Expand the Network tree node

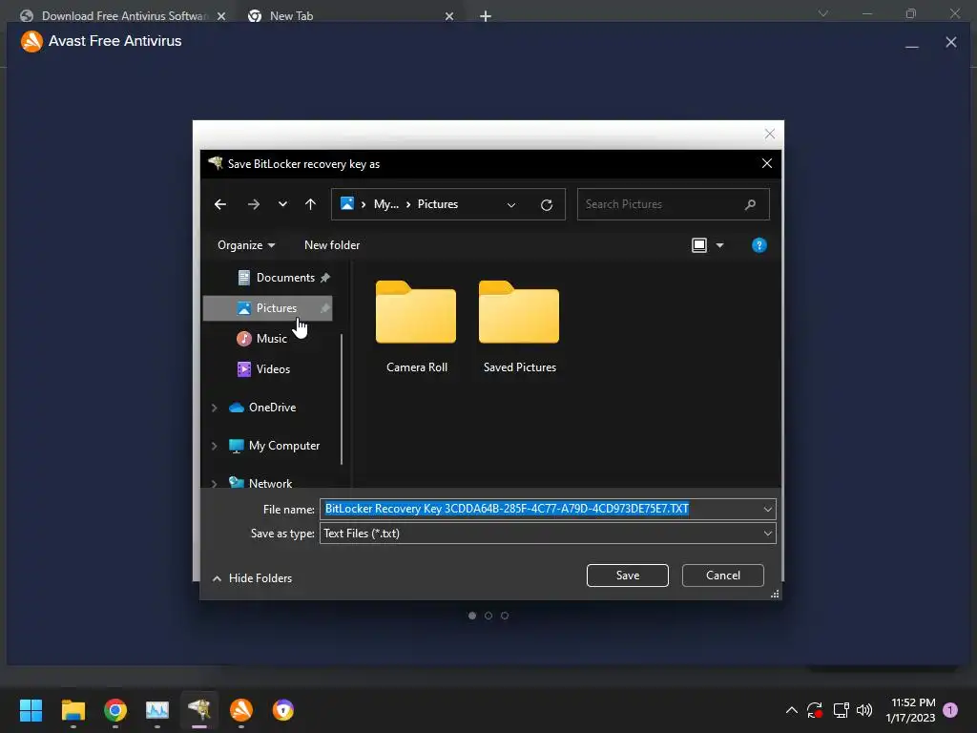(215, 483)
